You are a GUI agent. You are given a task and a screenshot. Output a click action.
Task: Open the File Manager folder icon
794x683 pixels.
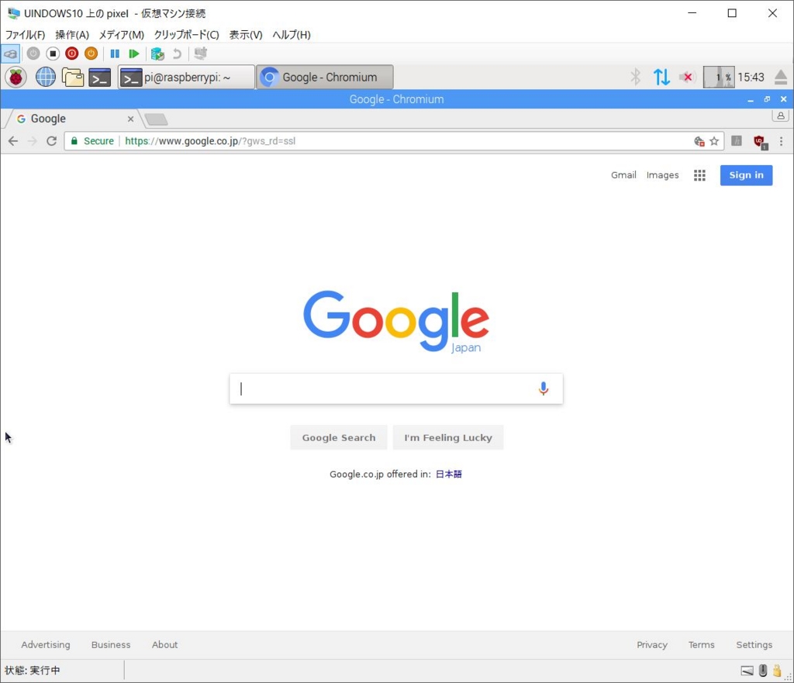click(x=73, y=78)
